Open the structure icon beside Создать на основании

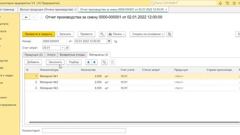click(169, 34)
